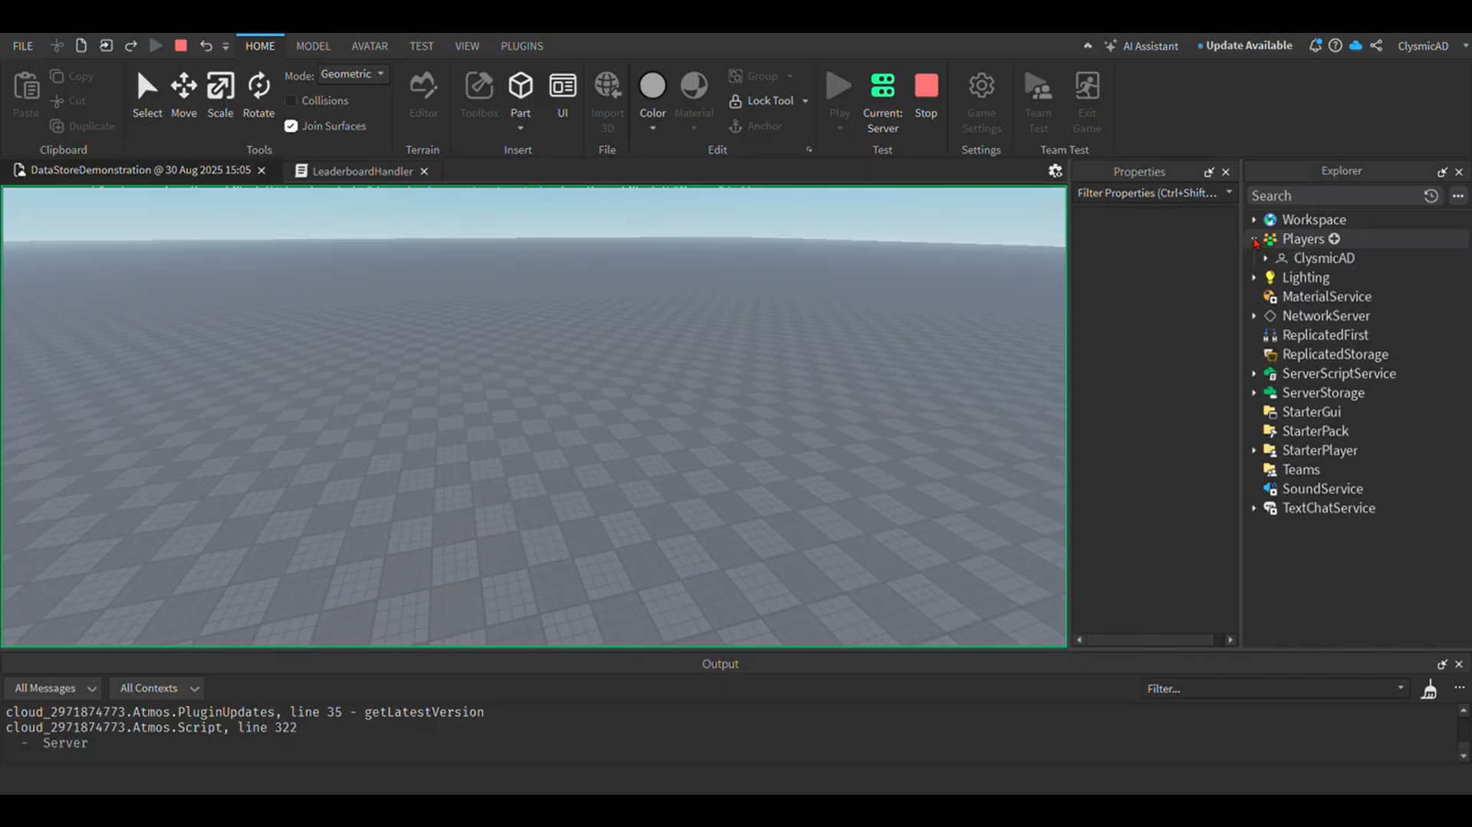Expand the ClysmicAD player node
The height and width of the screenshot is (827, 1472).
pos(1266,258)
